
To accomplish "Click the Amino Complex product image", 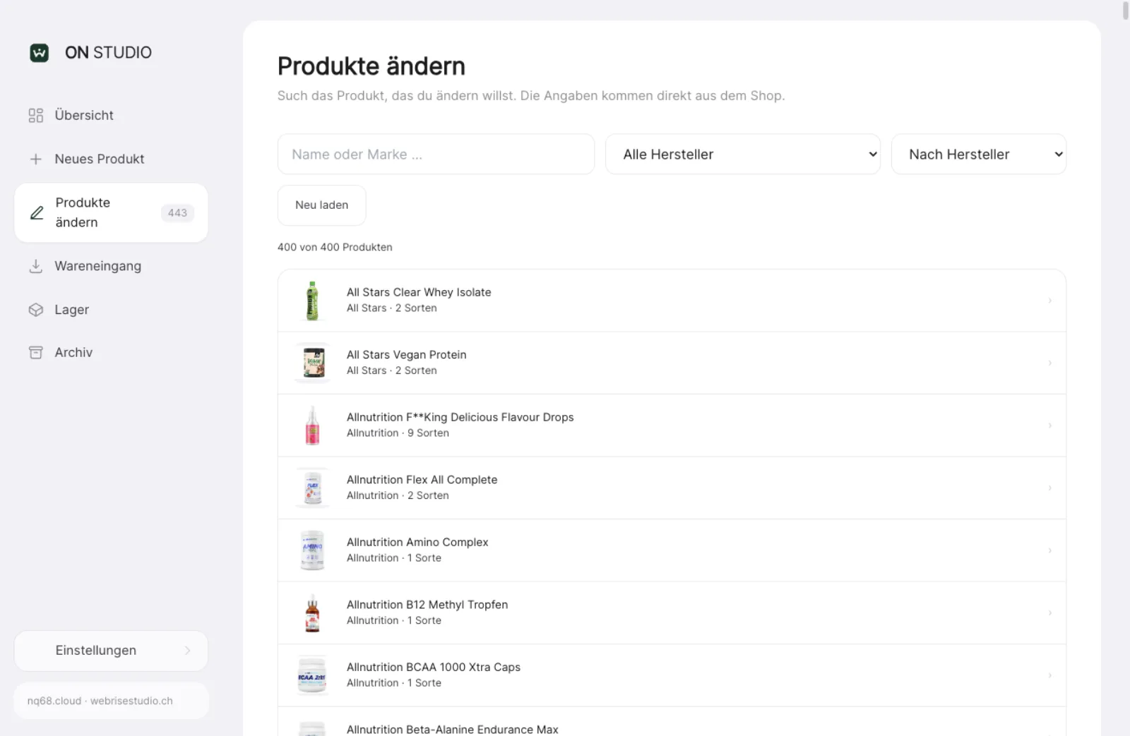I will [x=312, y=550].
